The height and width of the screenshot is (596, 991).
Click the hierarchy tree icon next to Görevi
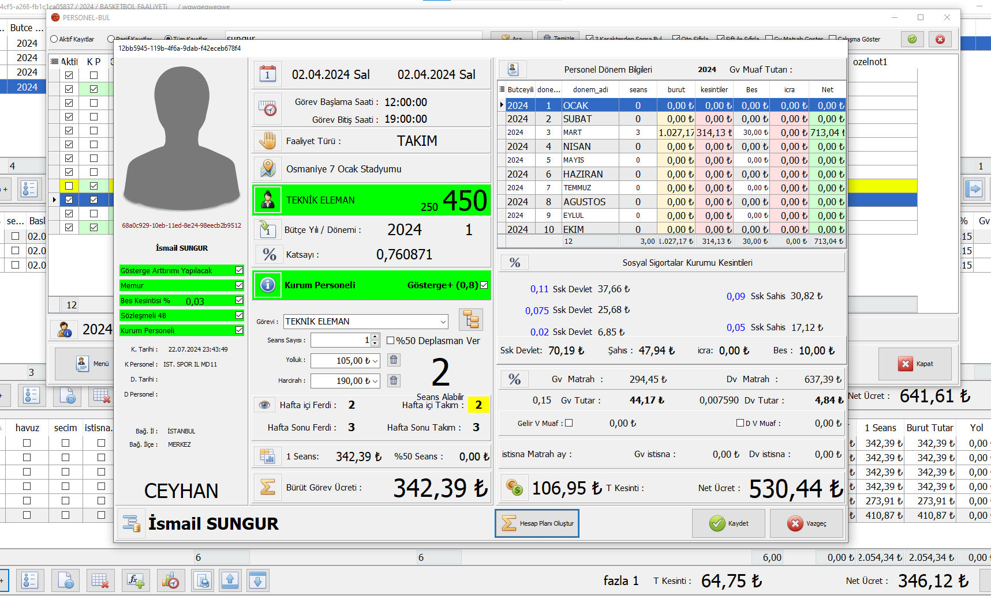click(x=471, y=320)
